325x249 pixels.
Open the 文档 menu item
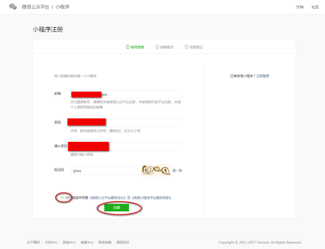tap(300, 7)
